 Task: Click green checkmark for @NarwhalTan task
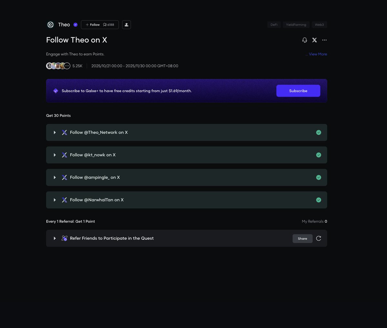[319, 200]
